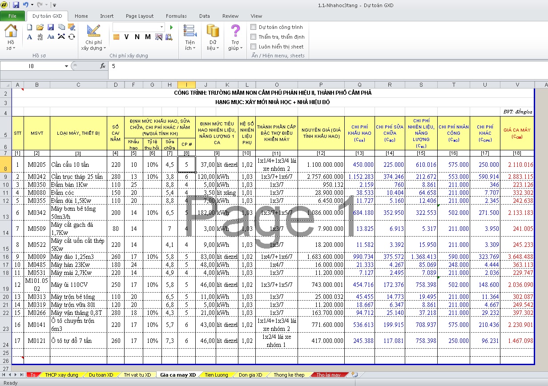Check the Luôn hiển thị sheet option

[x=254, y=46]
